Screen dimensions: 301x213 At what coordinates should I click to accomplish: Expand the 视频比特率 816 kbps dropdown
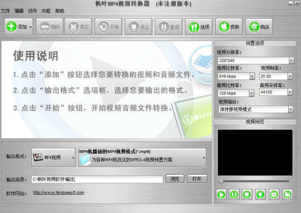252,76
